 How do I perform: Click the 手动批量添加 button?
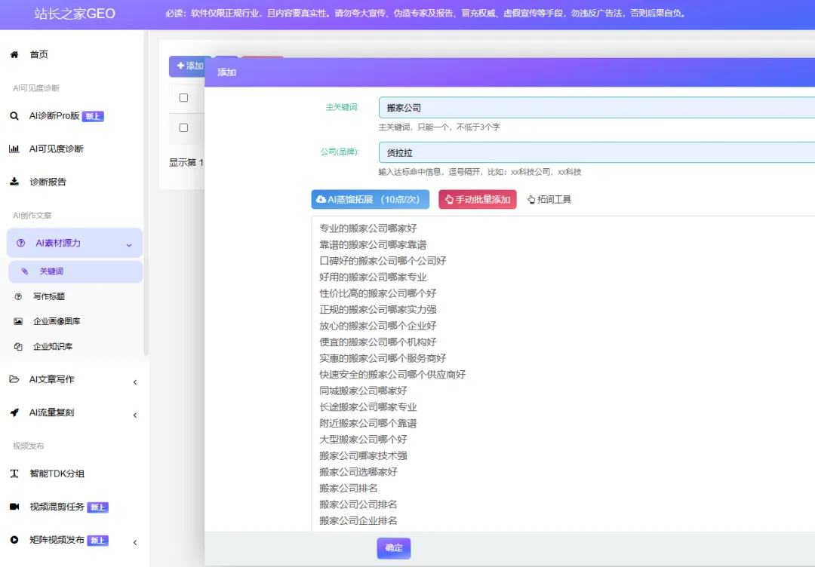click(x=477, y=199)
